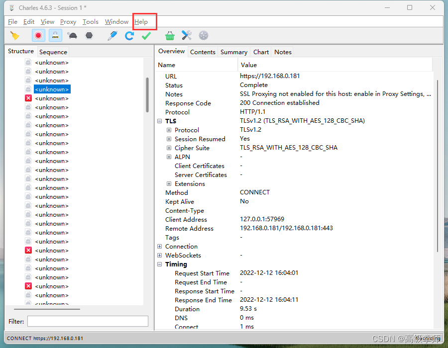Open the Tools menu
The height and width of the screenshot is (348, 448).
90,22
